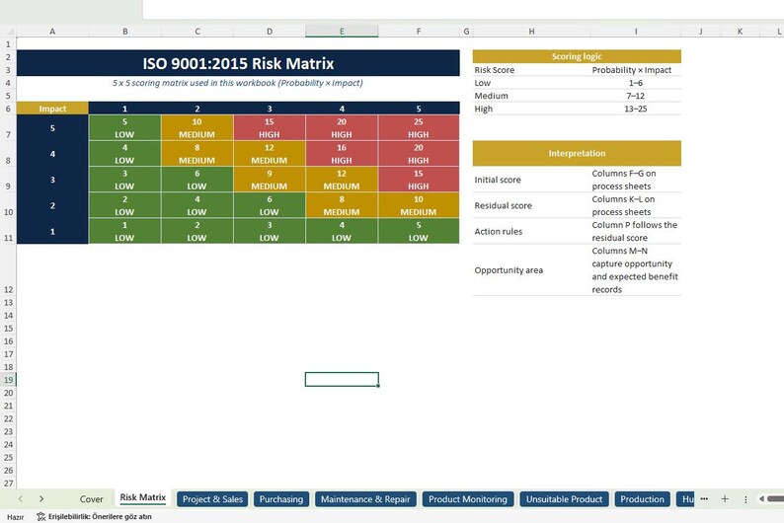Select the 'Initial score' label cell
The image size is (784, 523).
click(x=531, y=180)
